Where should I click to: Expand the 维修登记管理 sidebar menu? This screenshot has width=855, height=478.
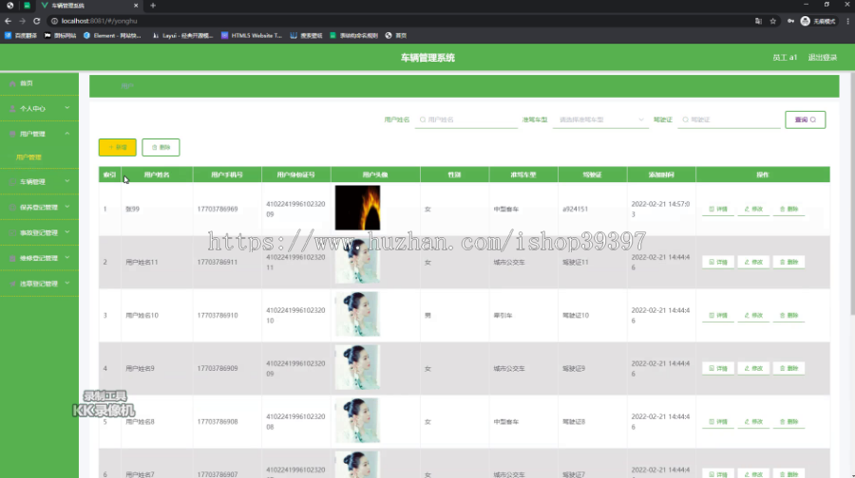[39, 258]
